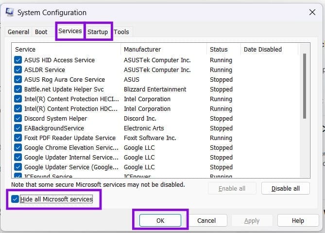Click 'Blizzard Entertainment' manufacturer cell
Screen dimensions: 325x233
[155, 90]
